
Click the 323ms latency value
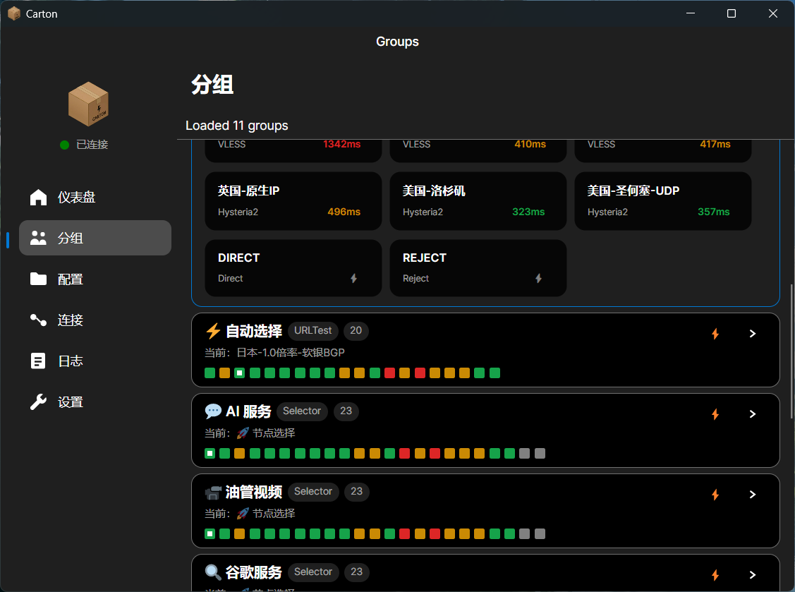(x=528, y=212)
